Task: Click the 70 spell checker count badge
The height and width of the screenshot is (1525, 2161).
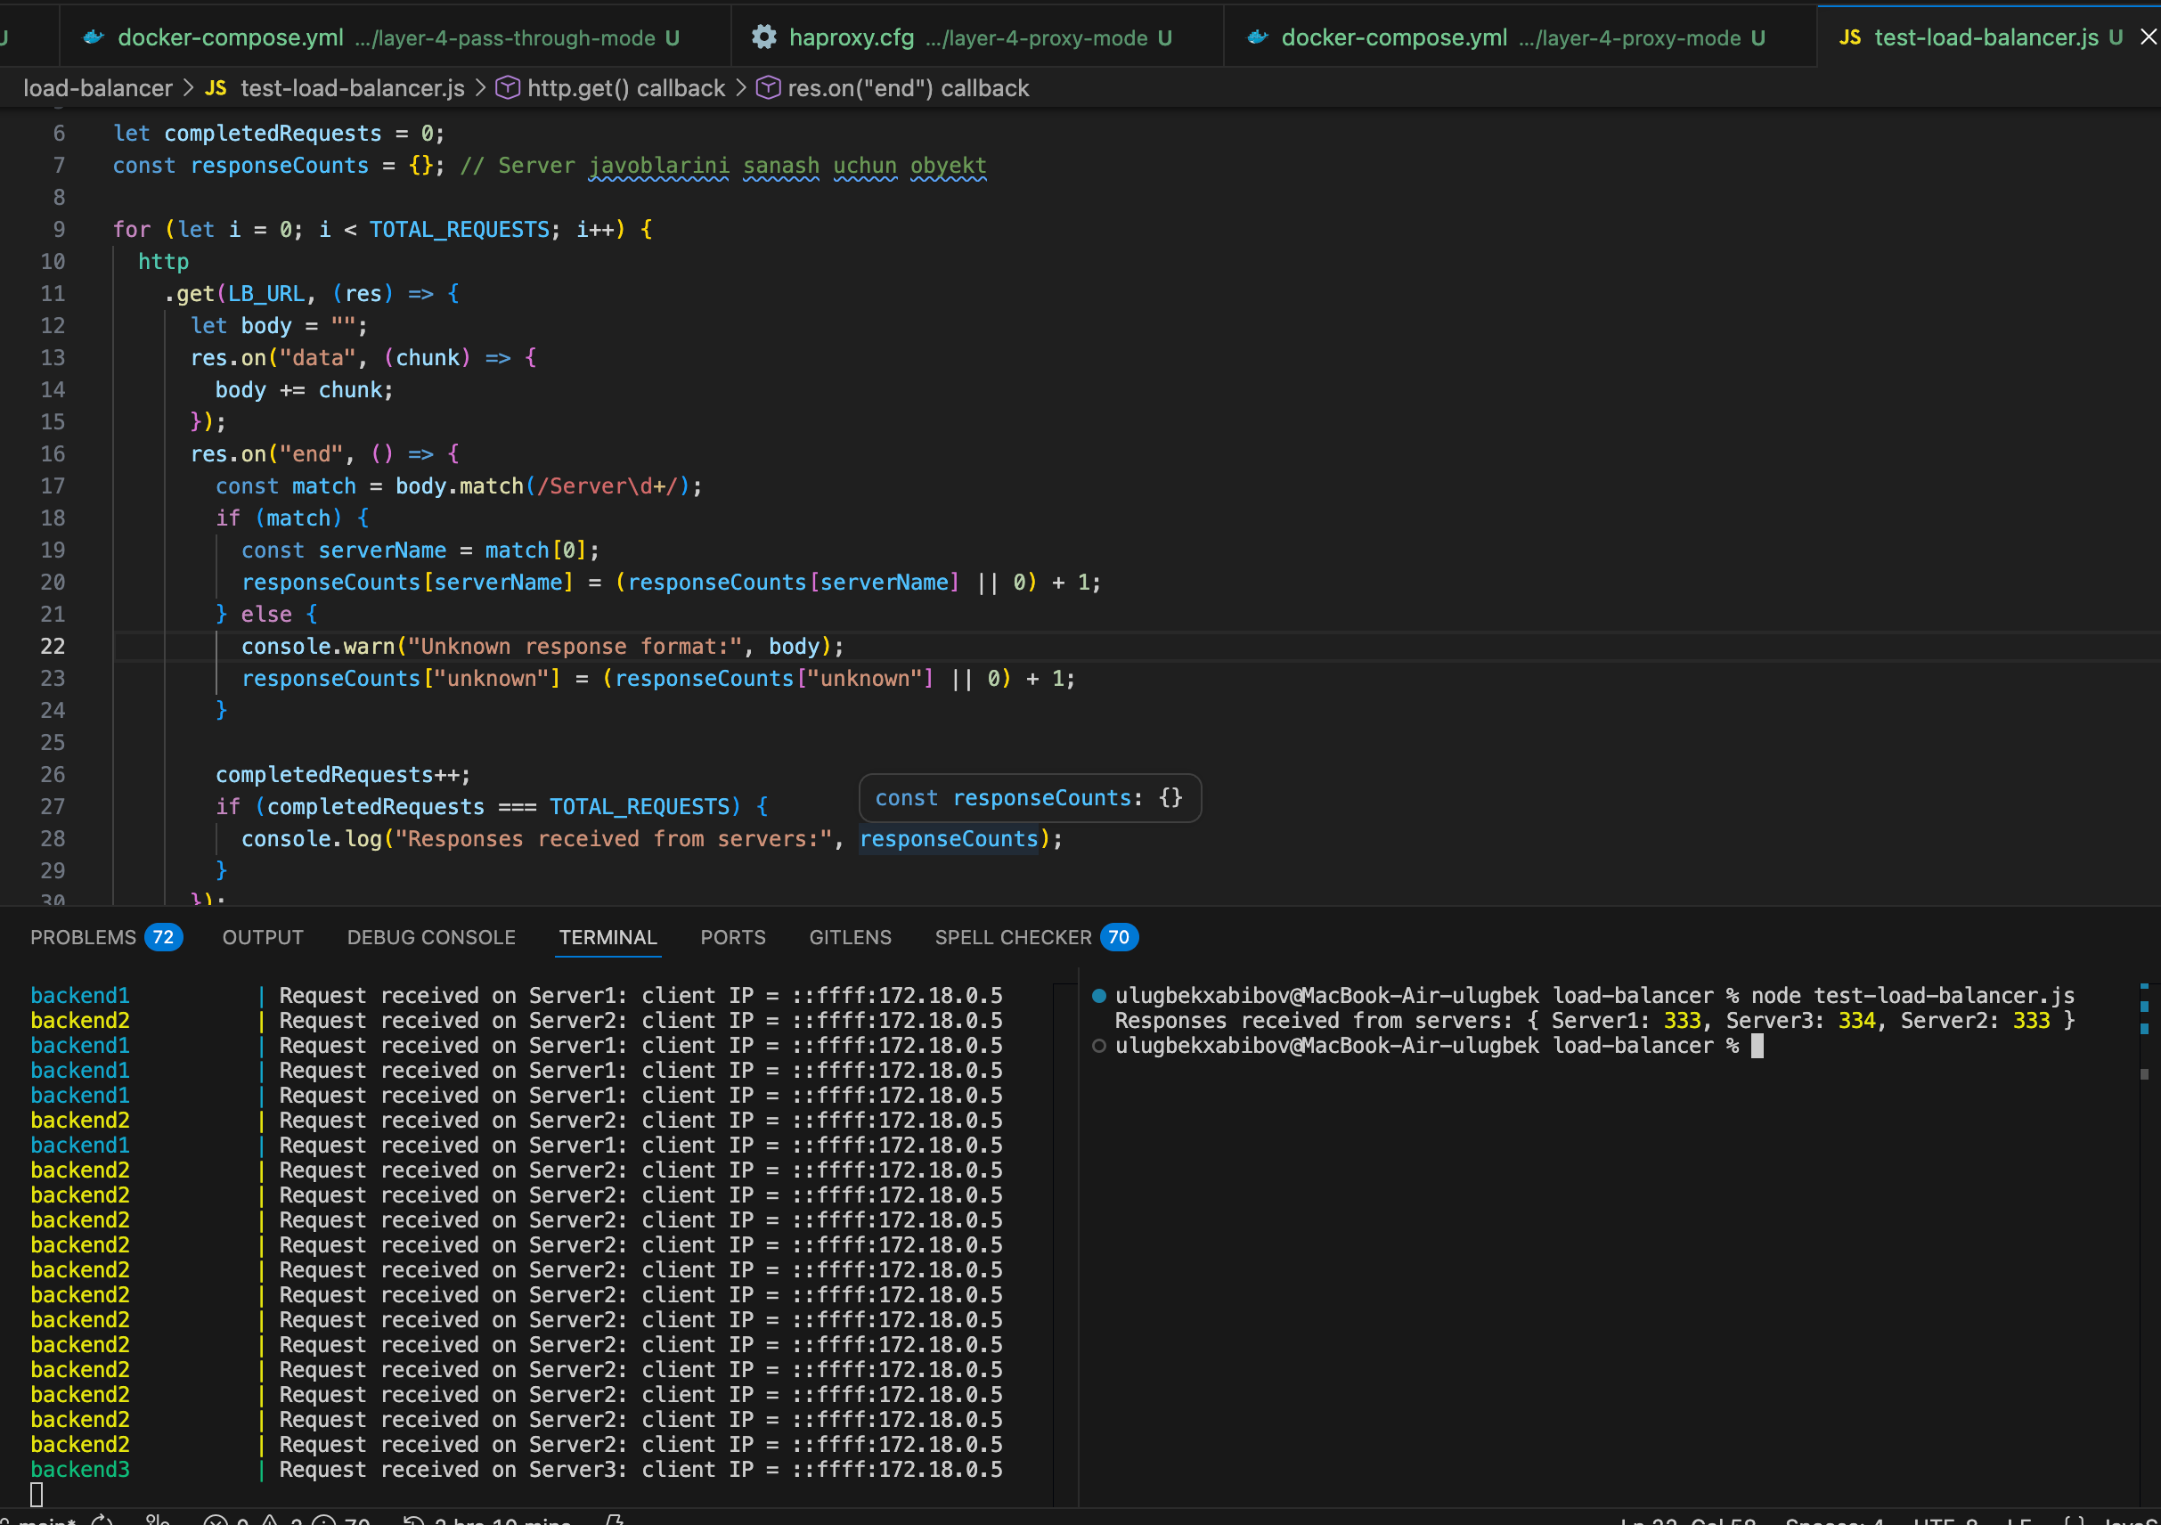Action: 1119,938
